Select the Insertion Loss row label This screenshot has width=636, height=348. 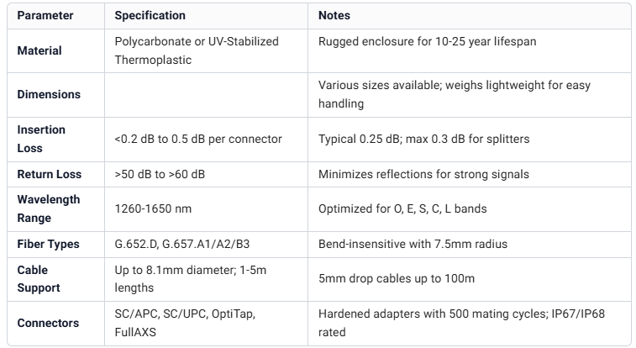tap(41, 139)
